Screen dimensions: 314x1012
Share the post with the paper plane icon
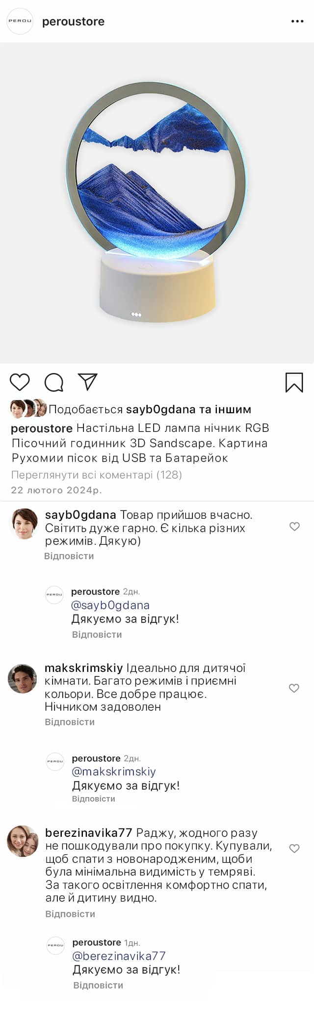(88, 382)
